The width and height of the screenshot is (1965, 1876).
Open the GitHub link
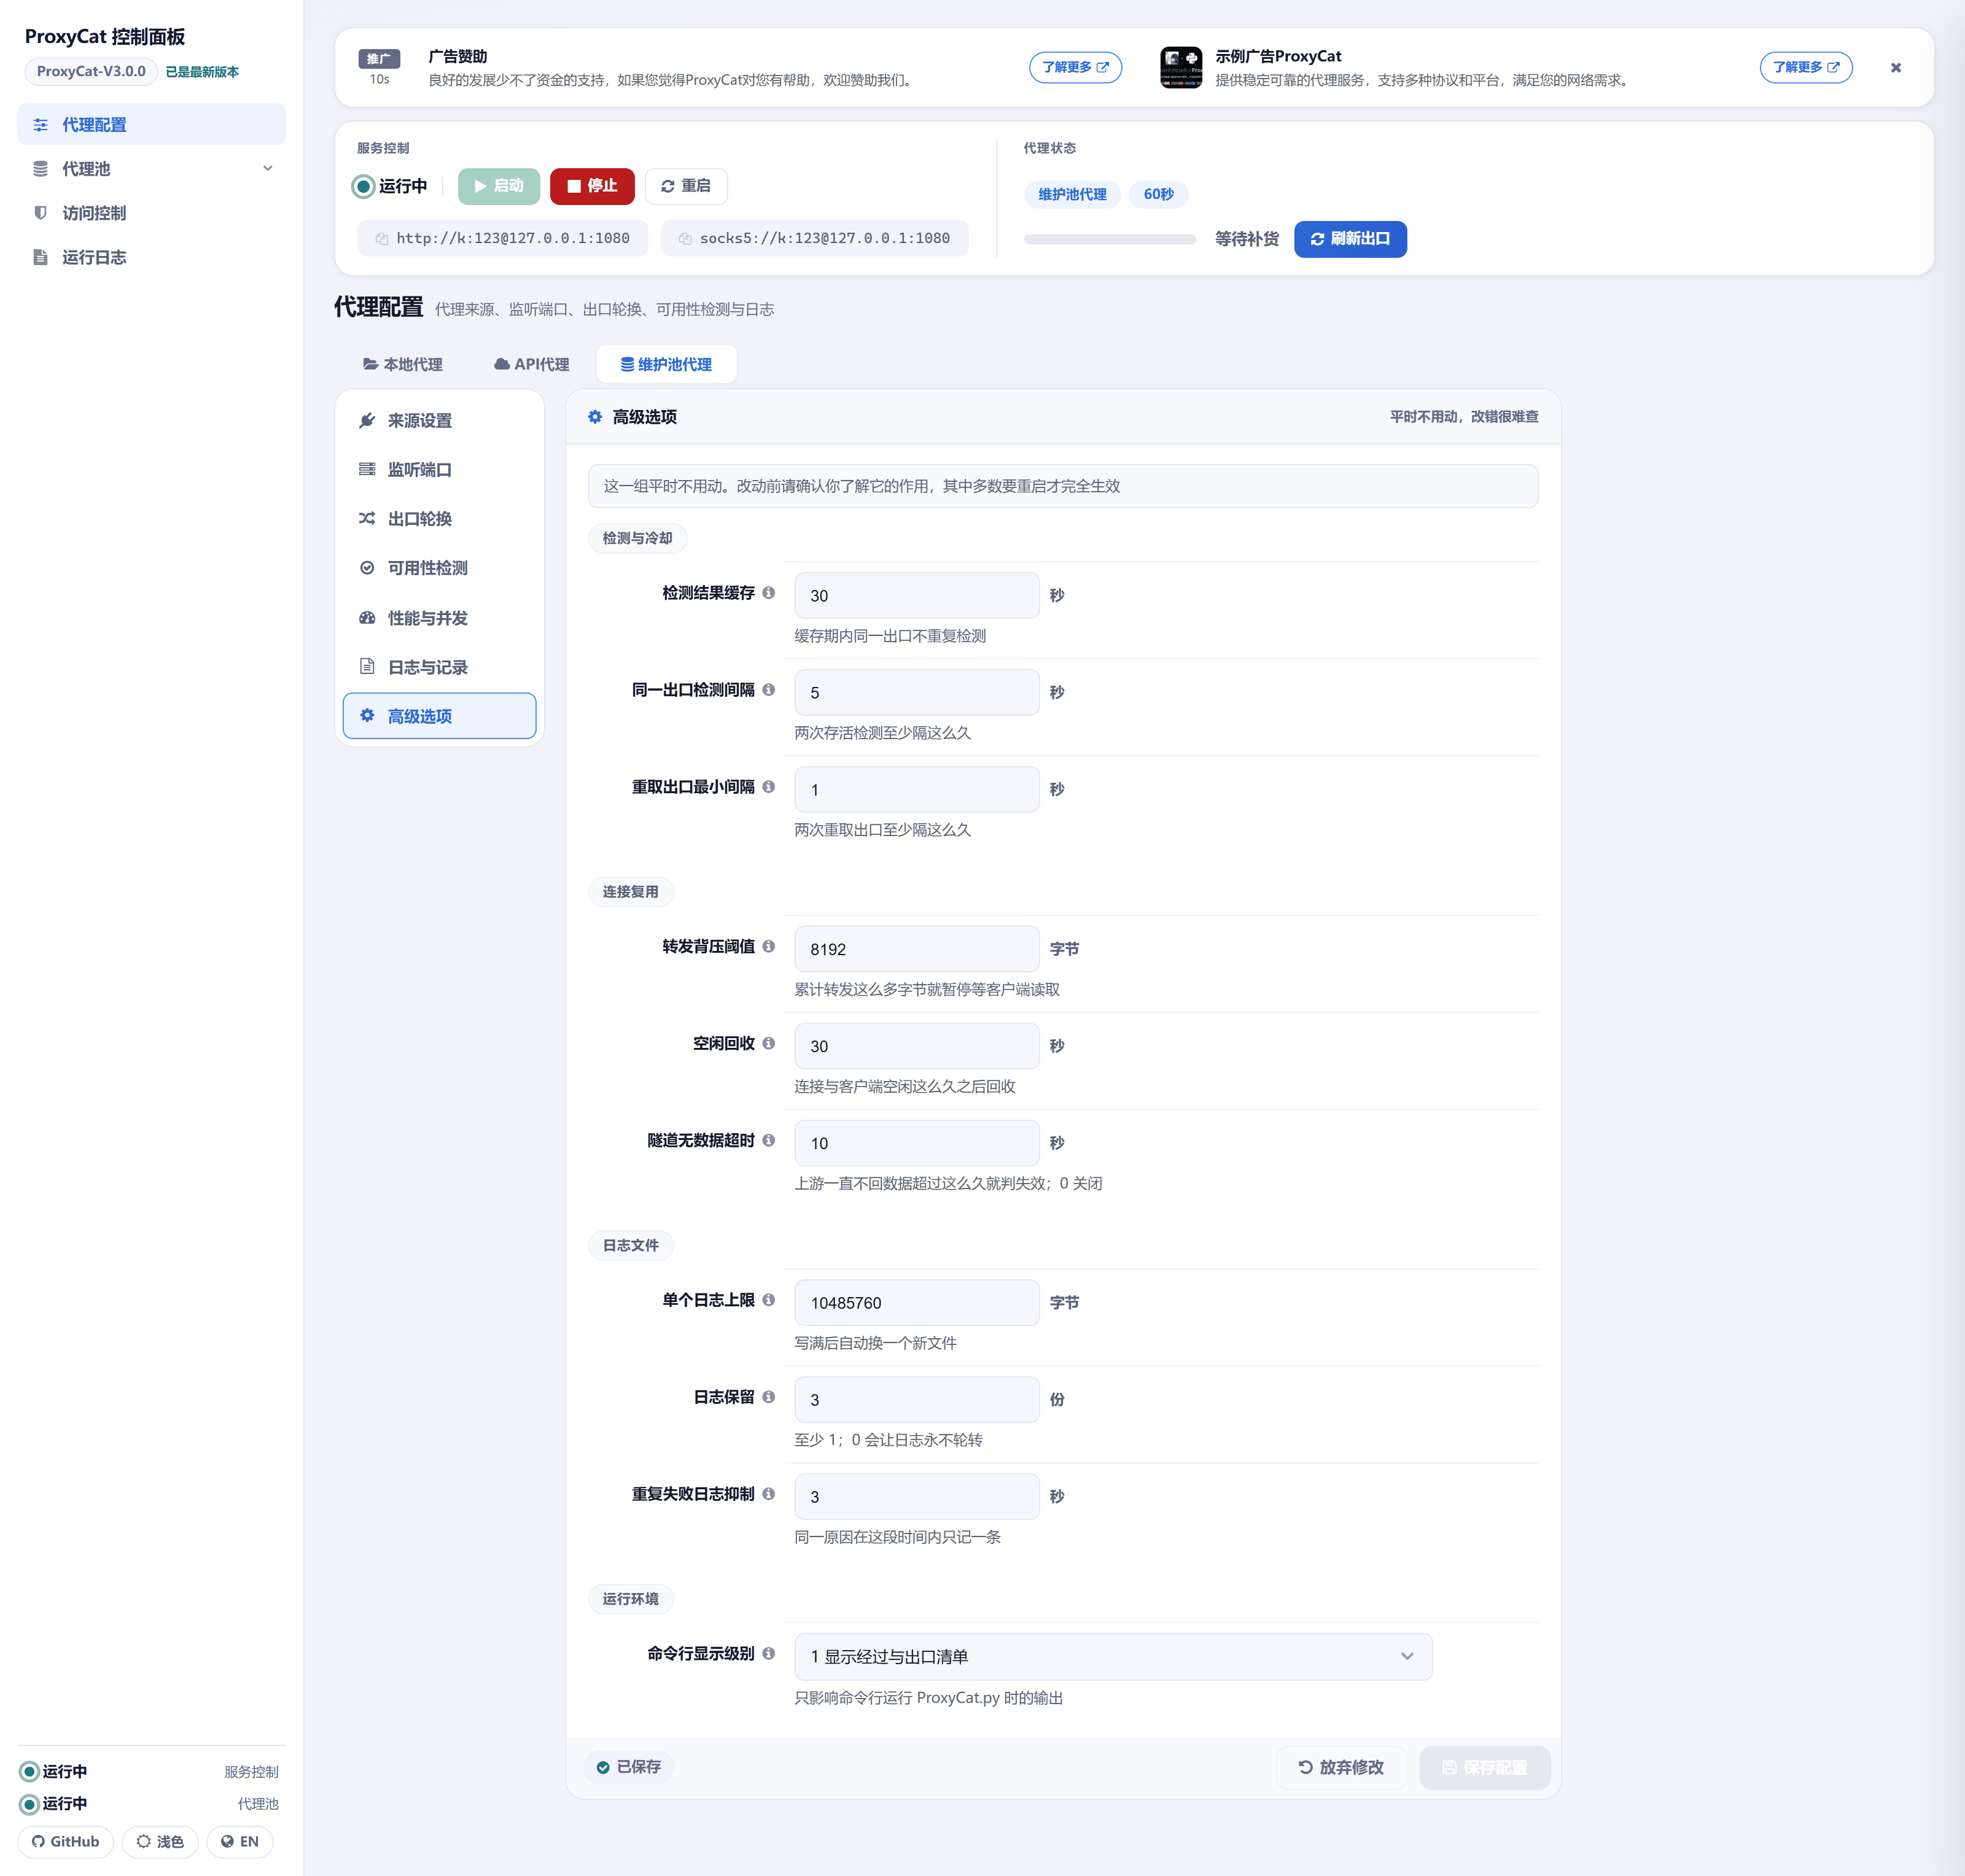click(x=66, y=1841)
